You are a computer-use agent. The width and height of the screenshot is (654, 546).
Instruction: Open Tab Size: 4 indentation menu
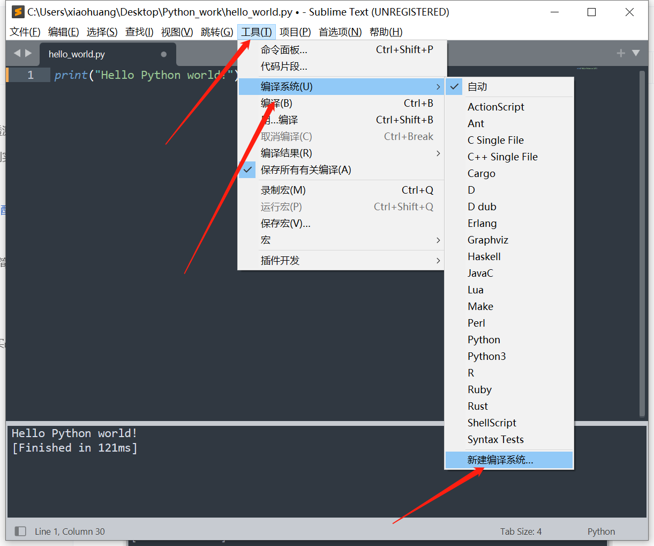(x=521, y=532)
